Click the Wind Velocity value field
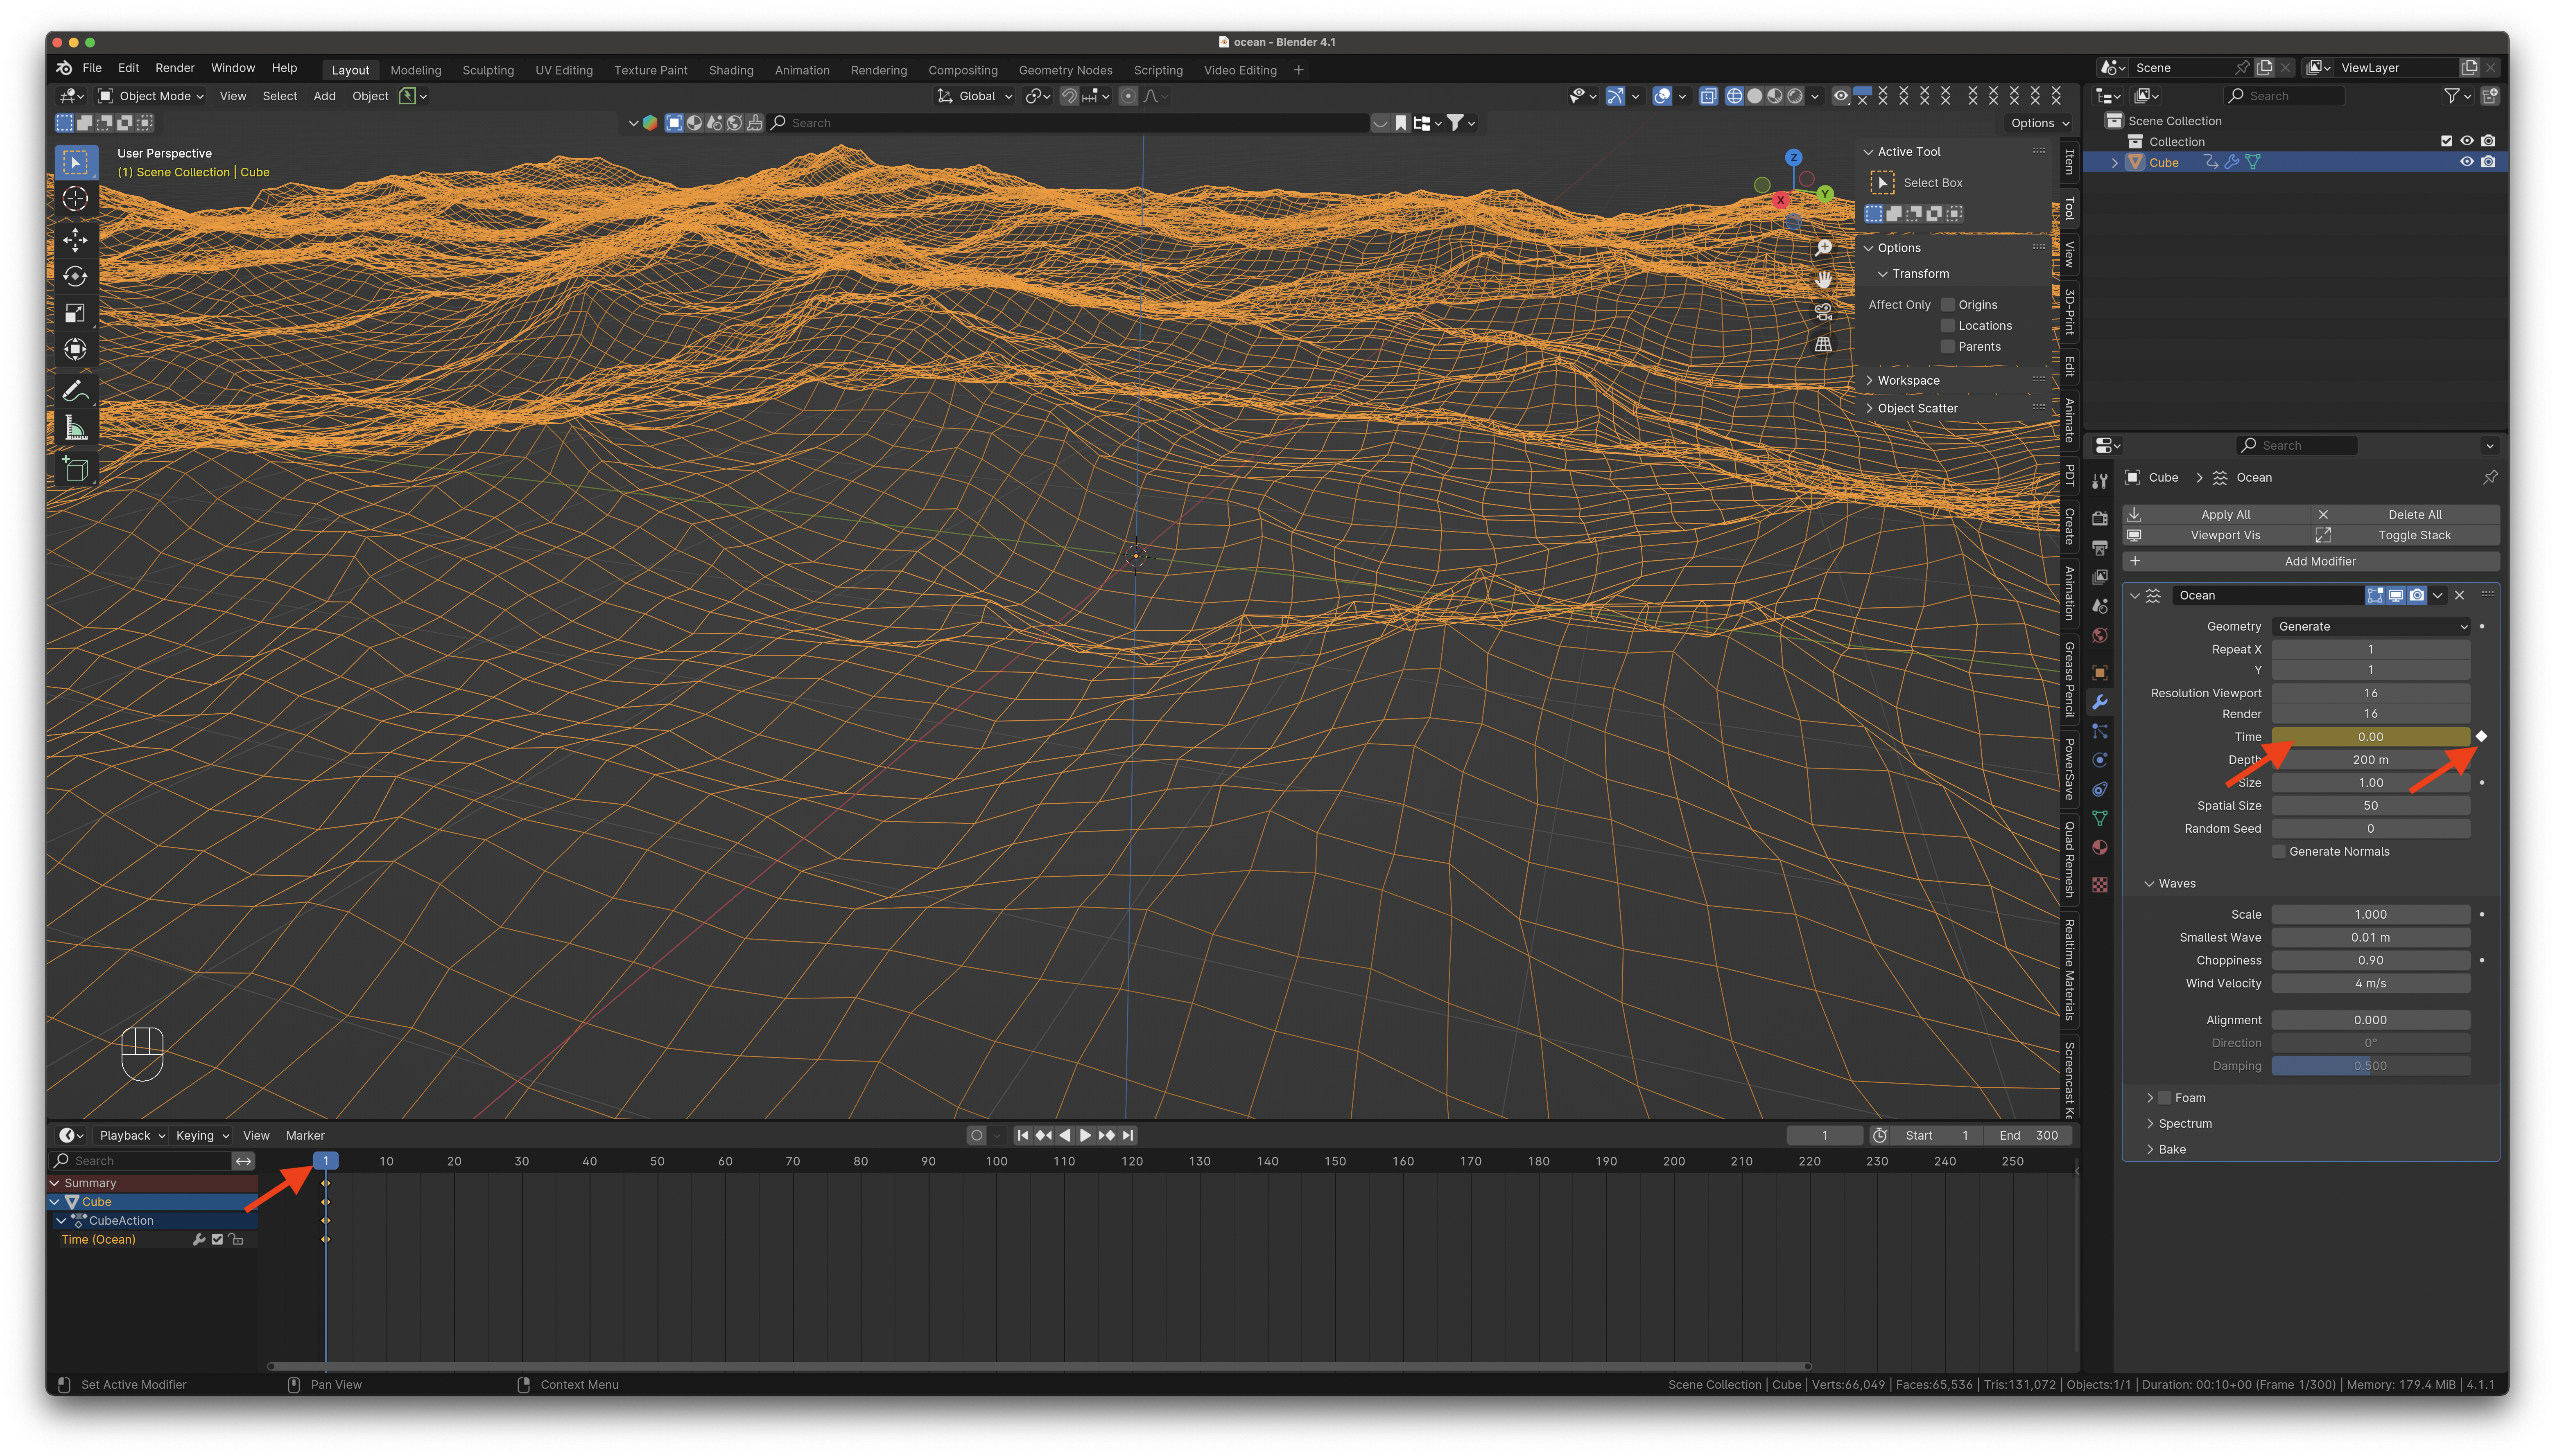Image resolution: width=2555 pixels, height=1456 pixels. [2370, 983]
